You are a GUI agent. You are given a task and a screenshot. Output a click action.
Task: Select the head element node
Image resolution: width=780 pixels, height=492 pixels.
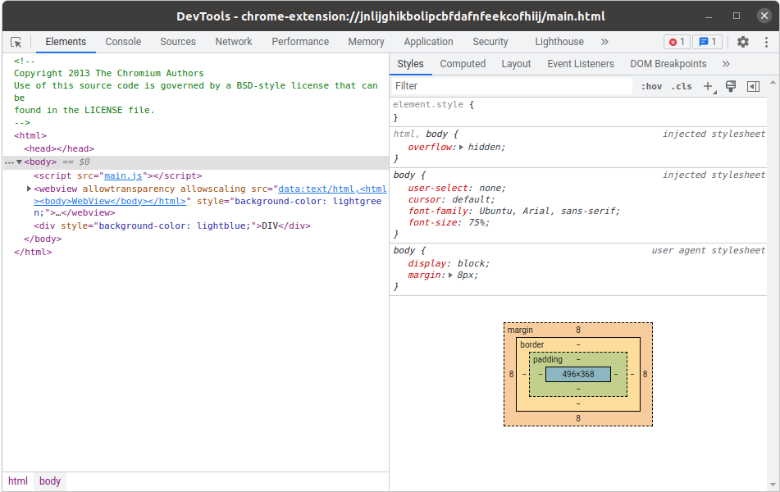click(59, 148)
